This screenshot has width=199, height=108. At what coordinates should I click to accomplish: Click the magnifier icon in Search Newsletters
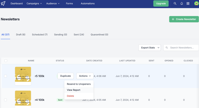coord(167,48)
